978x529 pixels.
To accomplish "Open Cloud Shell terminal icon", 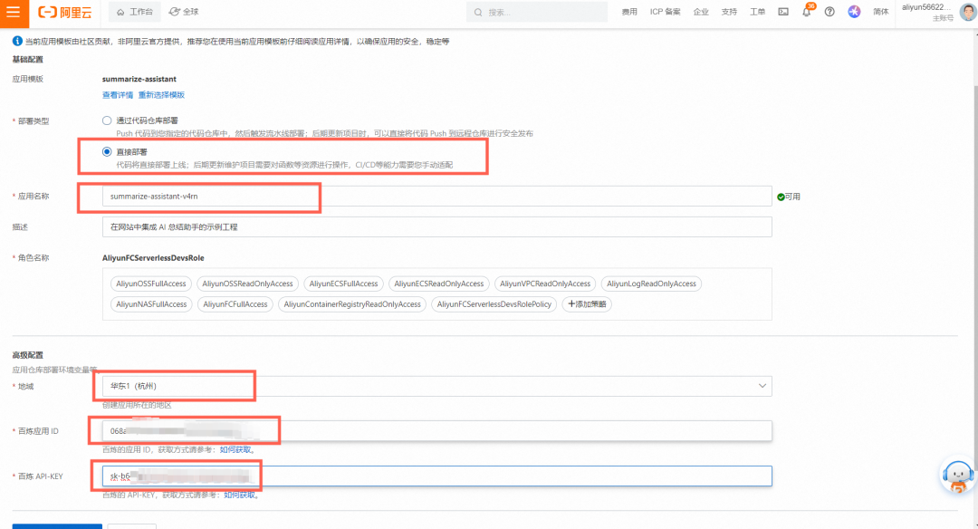I will (x=783, y=12).
